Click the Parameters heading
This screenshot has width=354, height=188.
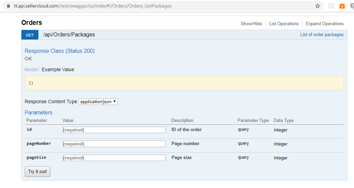(x=39, y=112)
